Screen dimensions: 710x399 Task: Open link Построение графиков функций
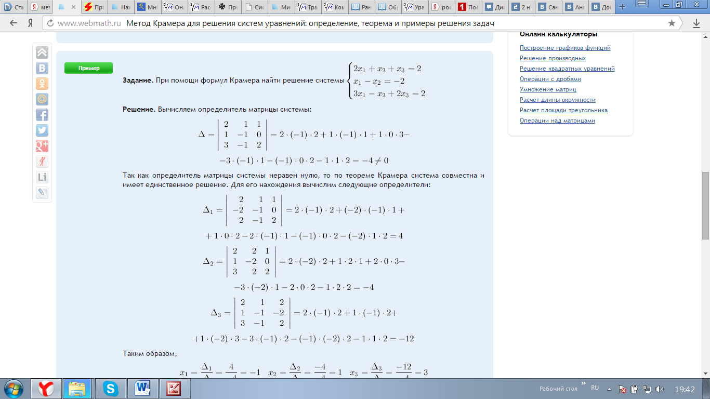click(x=565, y=48)
